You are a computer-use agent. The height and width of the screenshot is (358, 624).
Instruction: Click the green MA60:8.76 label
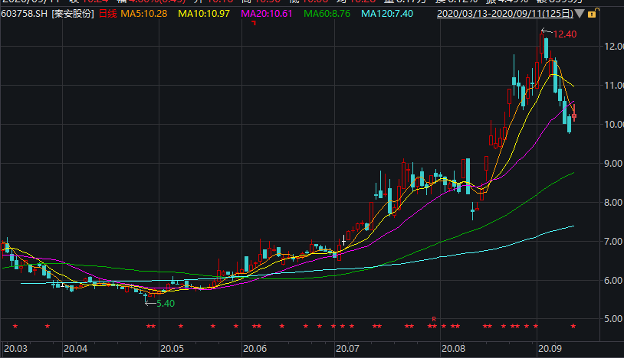pos(327,14)
